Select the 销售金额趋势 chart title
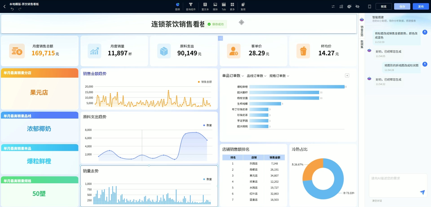The height and width of the screenshot is (207, 431). coord(95,74)
